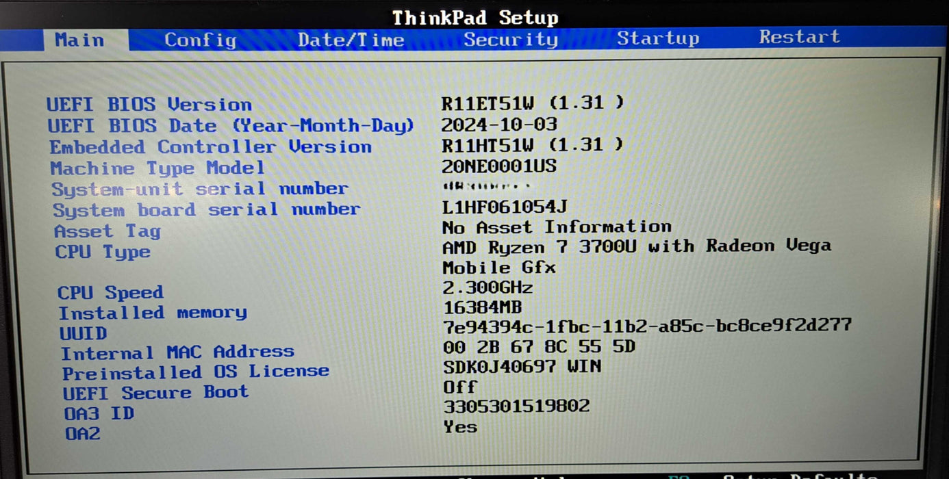This screenshot has width=949, height=479.
Task: Click the ThinkPad Setup title
Action: (x=475, y=17)
